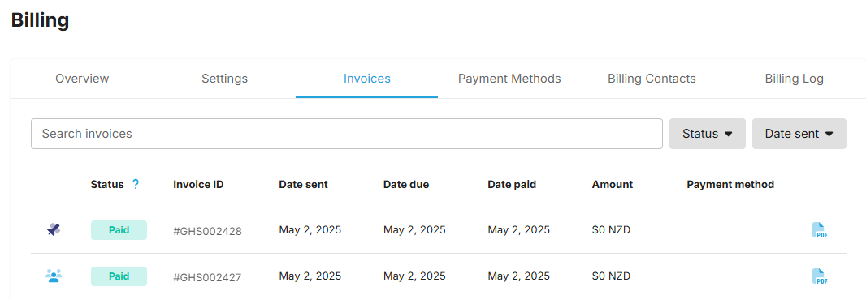The width and height of the screenshot is (866, 299).
Task: Open invoice #GHS002427 link
Action: coord(207,277)
